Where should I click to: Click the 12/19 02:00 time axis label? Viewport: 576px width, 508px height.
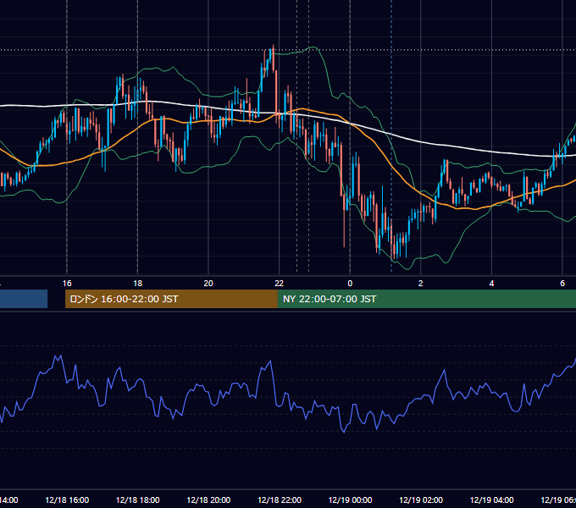tap(421, 500)
